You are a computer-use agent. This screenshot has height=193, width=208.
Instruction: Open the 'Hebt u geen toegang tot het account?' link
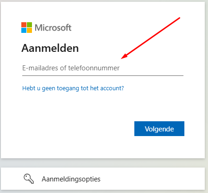coord(73,88)
